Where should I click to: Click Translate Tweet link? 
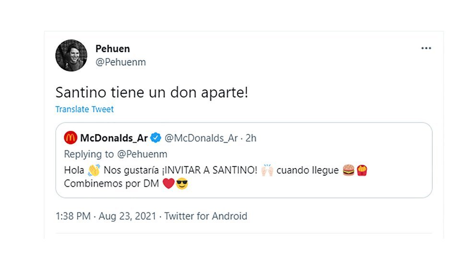[x=84, y=109]
